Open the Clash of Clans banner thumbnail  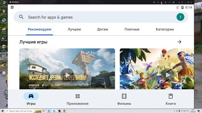pos(157,69)
